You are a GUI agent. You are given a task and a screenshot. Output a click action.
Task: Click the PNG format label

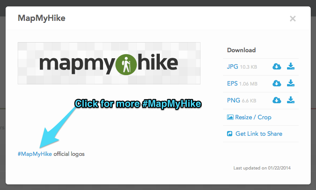pos(233,100)
